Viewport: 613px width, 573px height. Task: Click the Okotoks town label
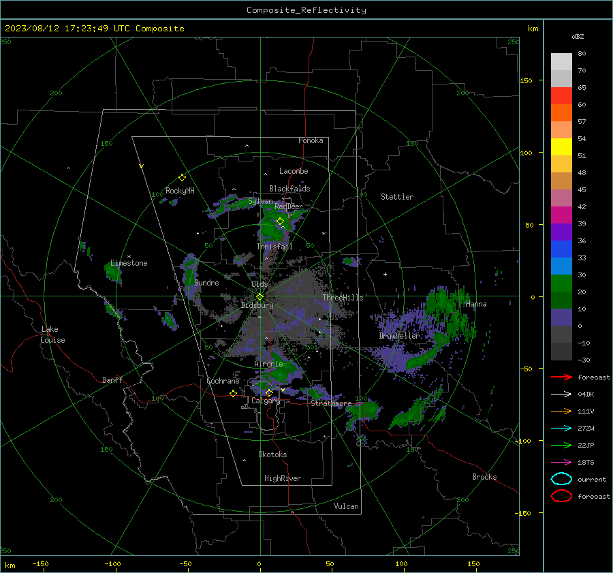coord(272,454)
